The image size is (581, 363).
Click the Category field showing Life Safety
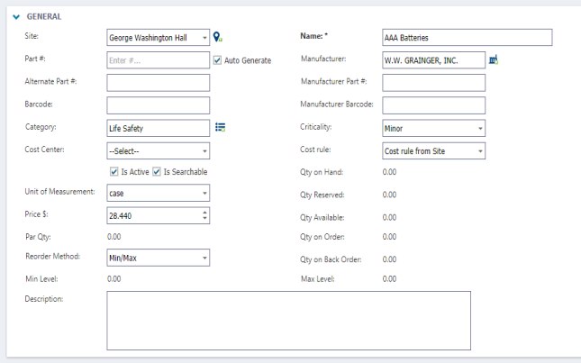159,128
